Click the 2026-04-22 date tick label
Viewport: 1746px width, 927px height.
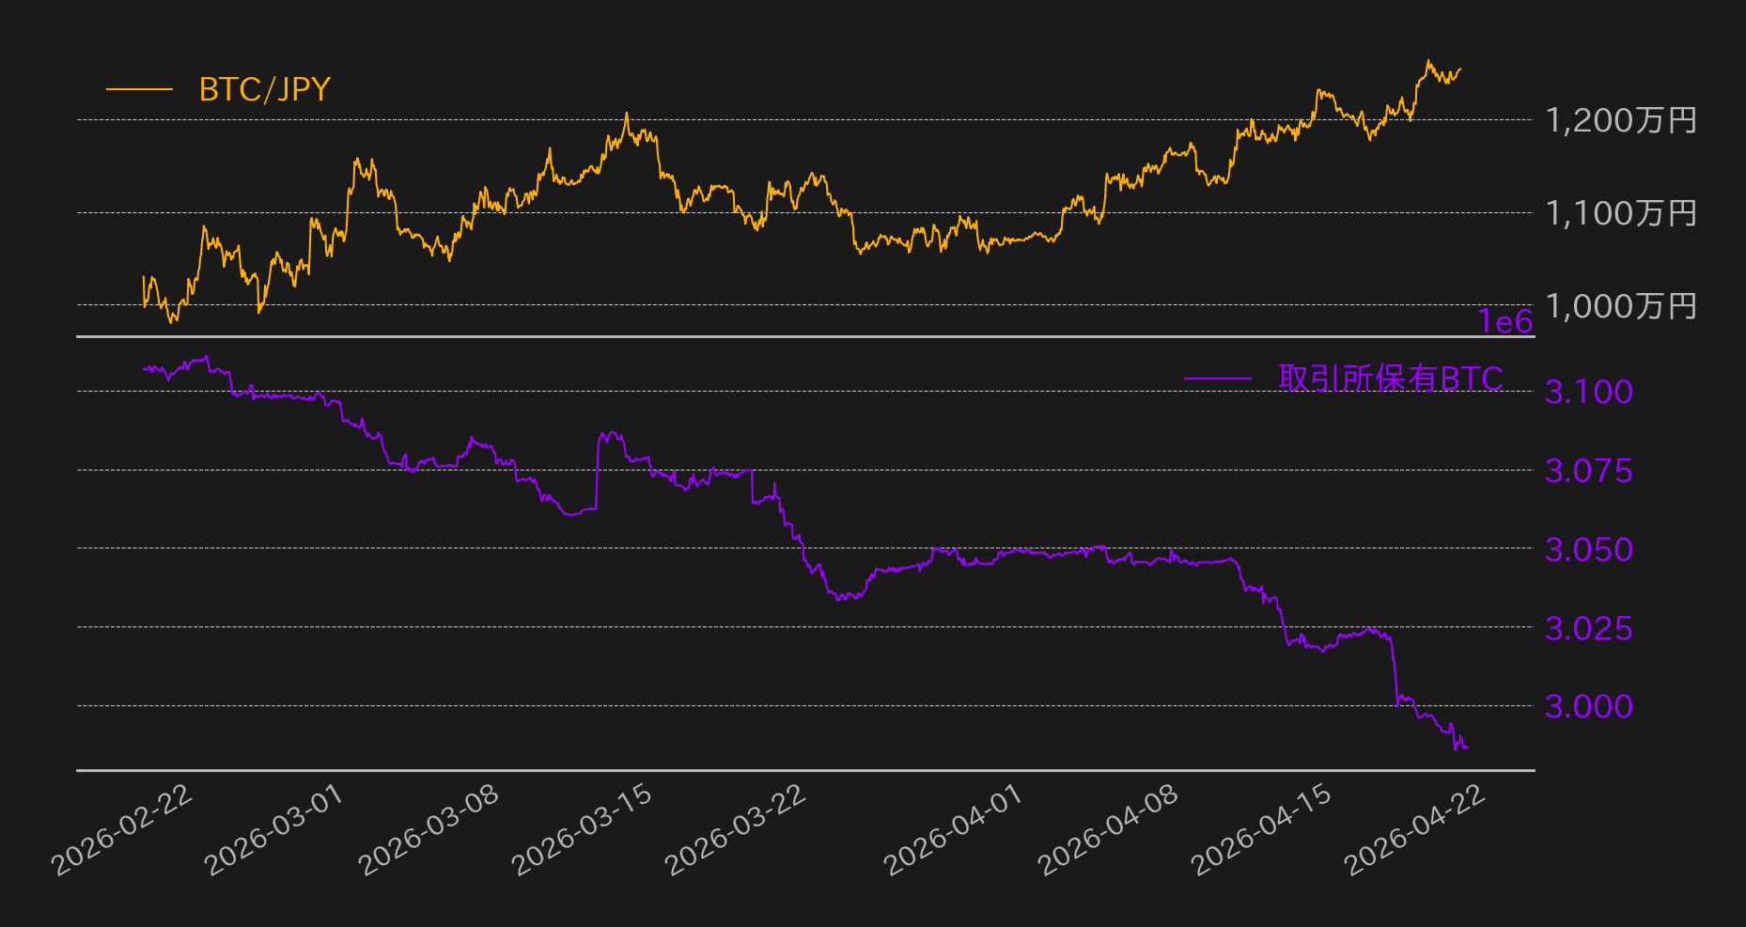[x=1416, y=831]
